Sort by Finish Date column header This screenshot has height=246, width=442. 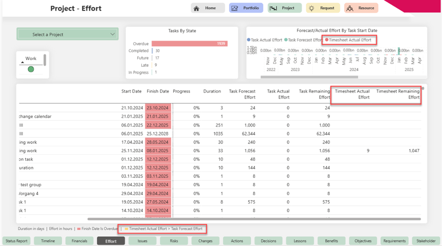tap(158, 91)
